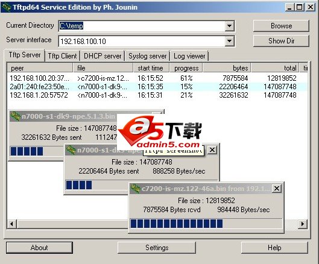Image resolution: width=319 pixels, height=264 pixels.
Task: Switch to the Log viewer tab
Action: 189,55
